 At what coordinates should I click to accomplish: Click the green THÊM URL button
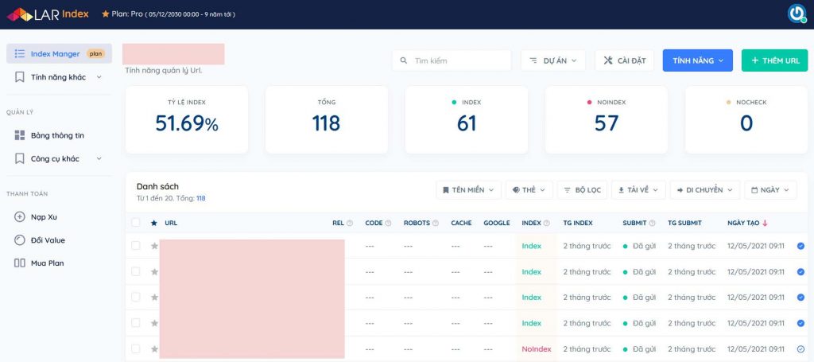pos(774,60)
